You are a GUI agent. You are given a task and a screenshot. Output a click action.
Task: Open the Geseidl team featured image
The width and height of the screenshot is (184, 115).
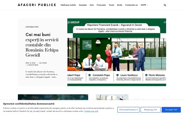(117, 52)
